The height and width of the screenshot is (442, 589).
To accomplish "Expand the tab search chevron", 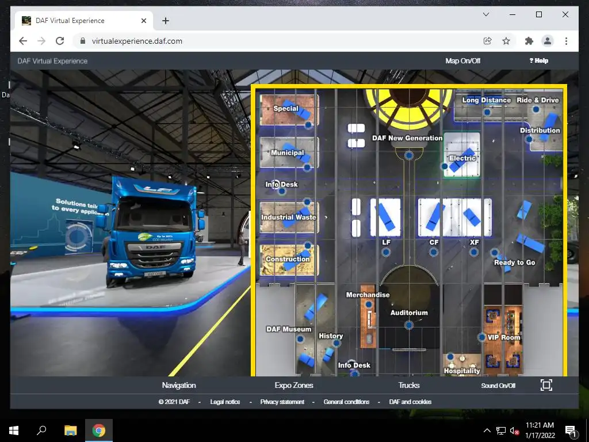I will pos(485,14).
